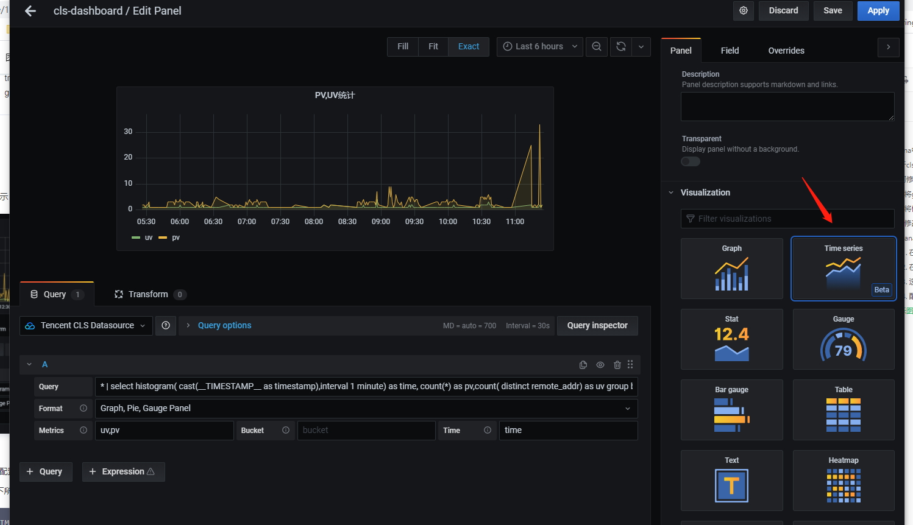The width and height of the screenshot is (913, 525).
Task: Click query A drag handle icon
Action: click(x=630, y=364)
